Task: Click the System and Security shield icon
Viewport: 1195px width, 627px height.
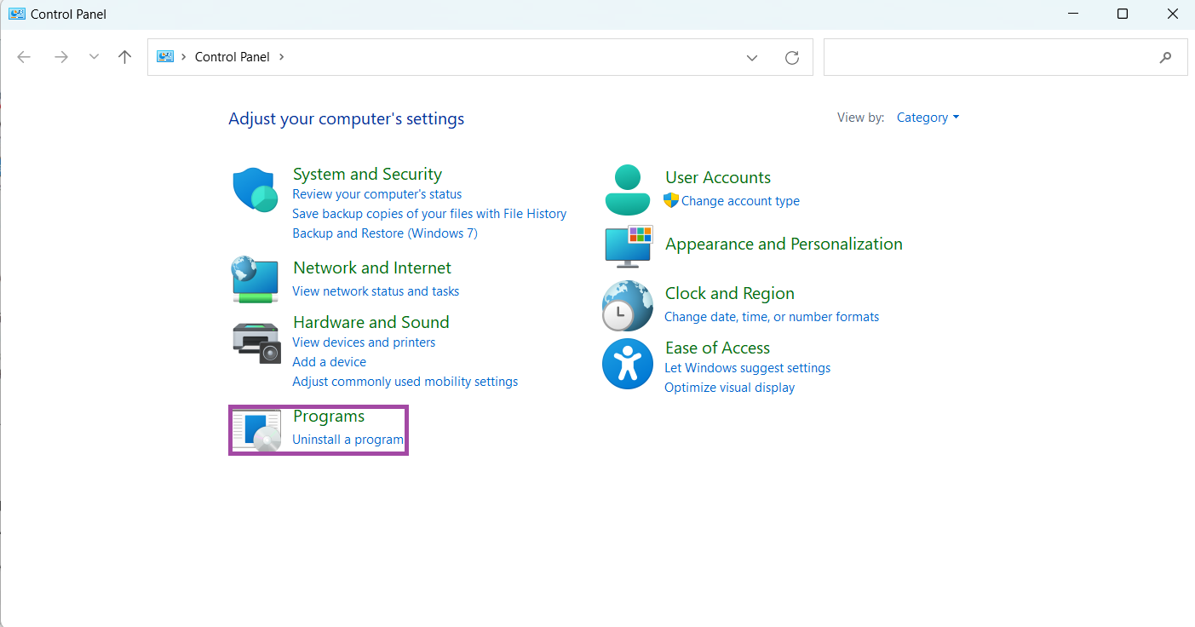Action: pos(256,189)
